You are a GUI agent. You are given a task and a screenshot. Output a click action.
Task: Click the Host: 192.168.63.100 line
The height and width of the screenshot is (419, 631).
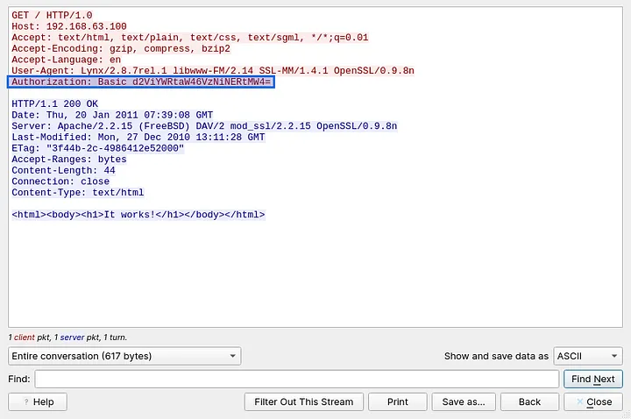point(69,26)
